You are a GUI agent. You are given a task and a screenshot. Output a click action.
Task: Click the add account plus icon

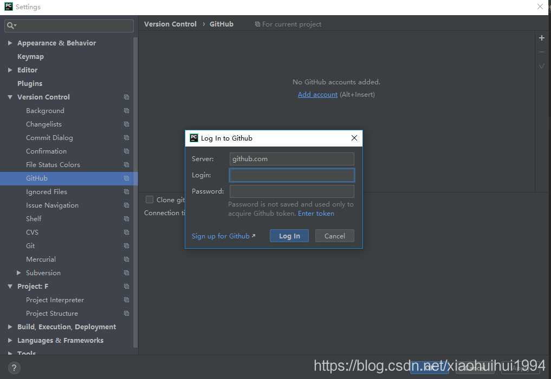[541, 38]
